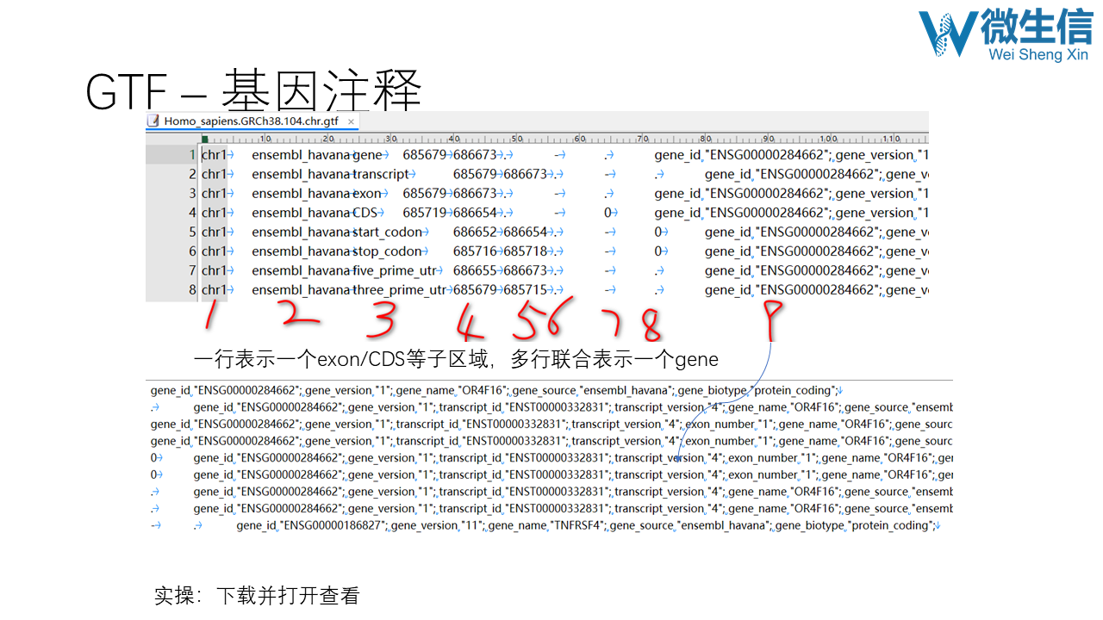1103x620 pixels.
Task: Select line number 4 in the gutter
Action: point(192,213)
